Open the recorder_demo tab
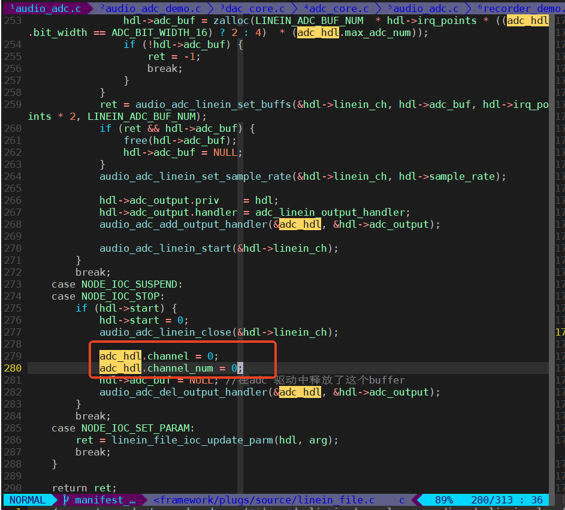This screenshot has height=510, width=565. [521, 8]
